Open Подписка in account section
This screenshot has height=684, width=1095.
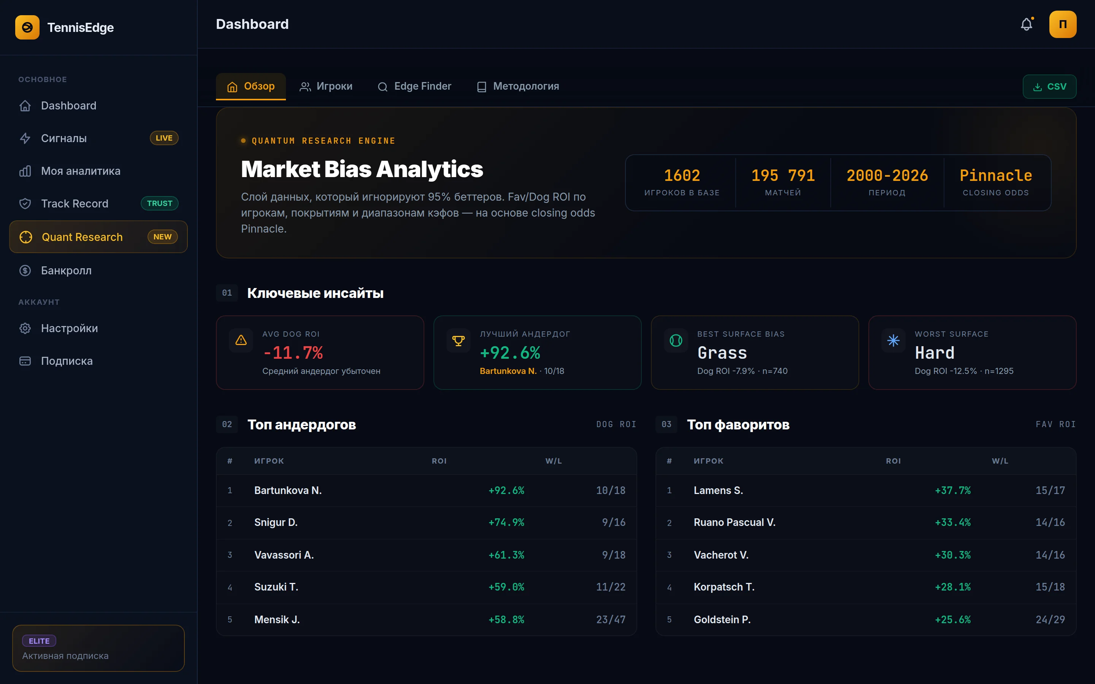pyautogui.click(x=98, y=361)
